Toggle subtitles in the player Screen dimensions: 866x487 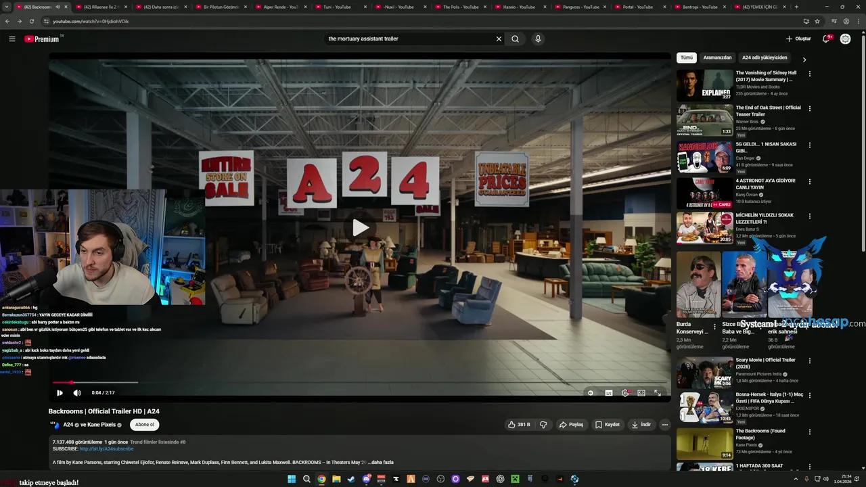click(608, 392)
